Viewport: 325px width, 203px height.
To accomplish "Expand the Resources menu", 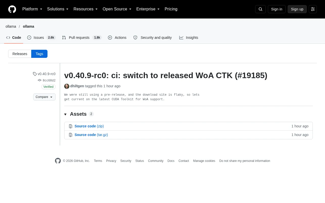I will [x=86, y=9].
